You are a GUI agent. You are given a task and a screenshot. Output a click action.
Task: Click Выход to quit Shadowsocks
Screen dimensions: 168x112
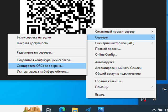pos(100,95)
